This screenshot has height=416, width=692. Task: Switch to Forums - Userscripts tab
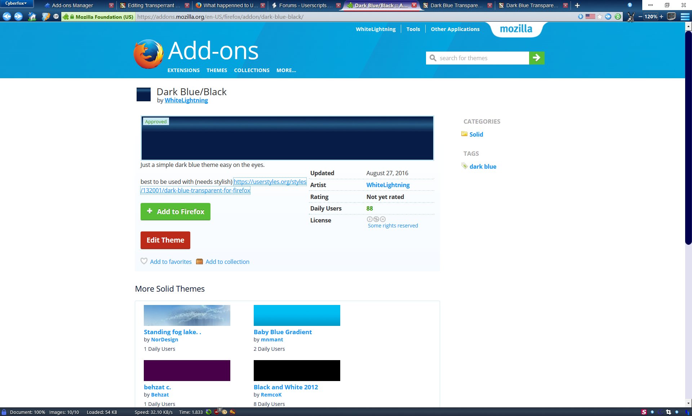click(306, 5)
